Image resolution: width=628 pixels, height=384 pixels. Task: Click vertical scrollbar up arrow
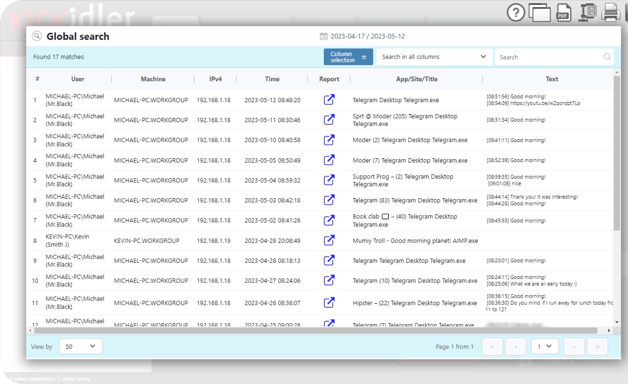(617, 72)
